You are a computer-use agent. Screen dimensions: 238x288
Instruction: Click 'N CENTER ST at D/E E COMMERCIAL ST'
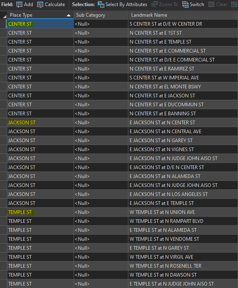[172, 60]
